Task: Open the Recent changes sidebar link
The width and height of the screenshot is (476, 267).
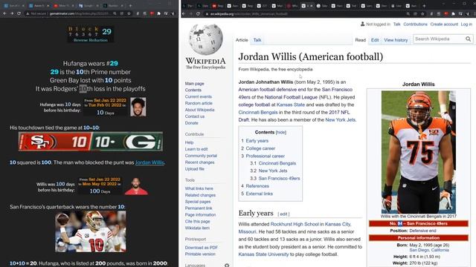Action: tap(199, 162)
